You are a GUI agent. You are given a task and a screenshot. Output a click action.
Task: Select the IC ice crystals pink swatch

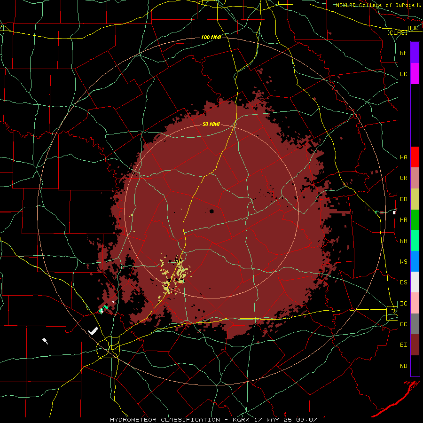pyautogui.click(x=415, y=303)
